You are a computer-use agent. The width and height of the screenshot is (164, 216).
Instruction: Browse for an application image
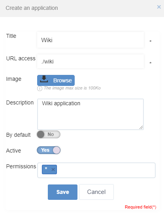[x=56, y=80]
